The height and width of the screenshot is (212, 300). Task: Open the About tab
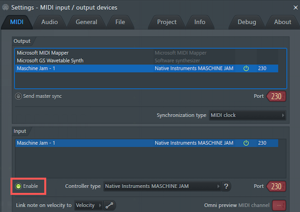click(282, 22)
